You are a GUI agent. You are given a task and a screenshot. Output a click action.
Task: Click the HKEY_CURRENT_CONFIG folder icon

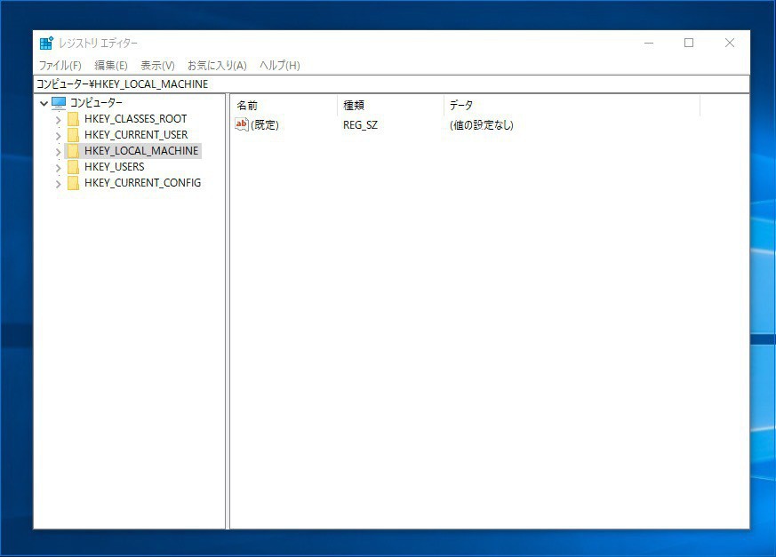click(73, 183)
